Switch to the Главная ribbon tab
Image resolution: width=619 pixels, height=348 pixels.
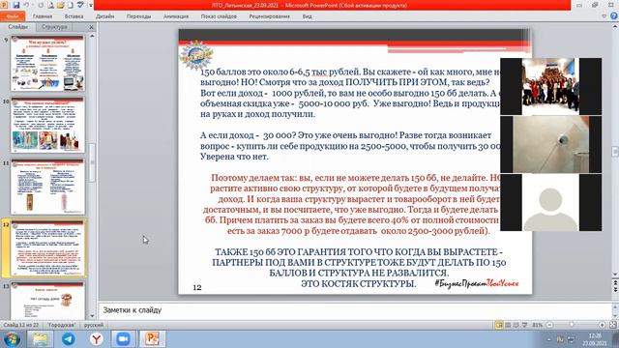point(43,16)
